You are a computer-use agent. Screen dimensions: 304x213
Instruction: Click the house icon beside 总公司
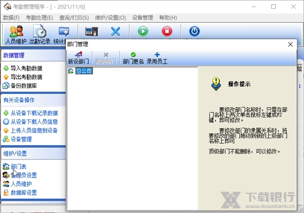coord(70,71)
